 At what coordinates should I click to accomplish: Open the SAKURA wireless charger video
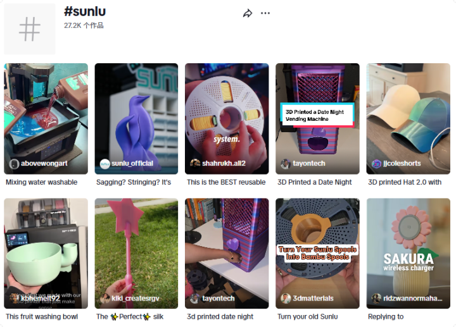click(408, 253)
